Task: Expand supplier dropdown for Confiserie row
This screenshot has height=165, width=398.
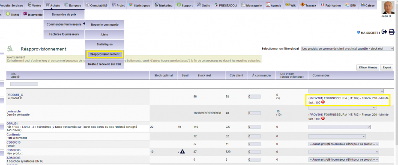Action: [337, 136]
